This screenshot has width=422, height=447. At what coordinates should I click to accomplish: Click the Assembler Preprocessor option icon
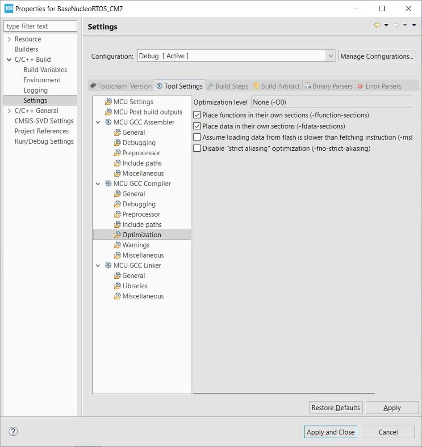tap(117, 153)
